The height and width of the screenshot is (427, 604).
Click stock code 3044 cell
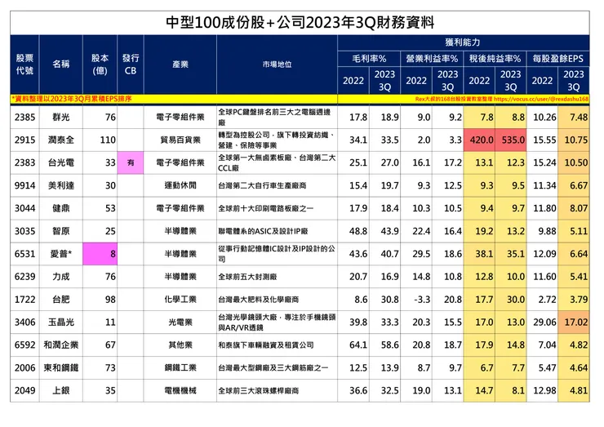point(24,208)
